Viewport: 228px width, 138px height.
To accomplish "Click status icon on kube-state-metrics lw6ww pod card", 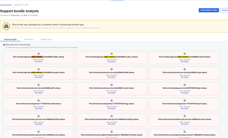I will pos(112,54).
